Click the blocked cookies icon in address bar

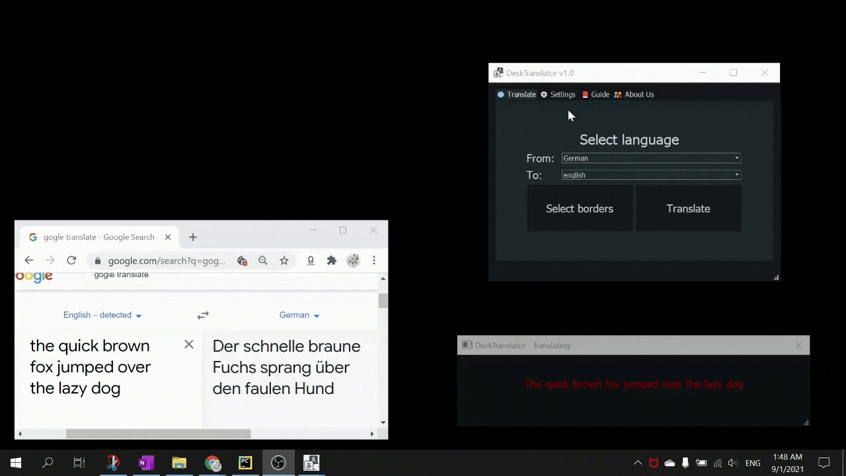242,260
